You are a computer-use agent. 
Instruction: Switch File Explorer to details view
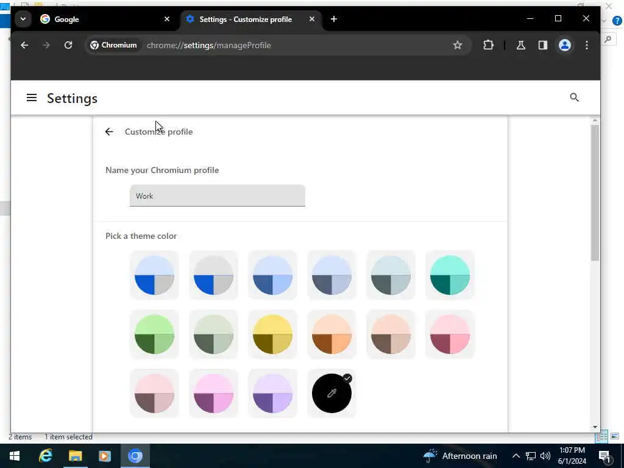click(601, 436)
